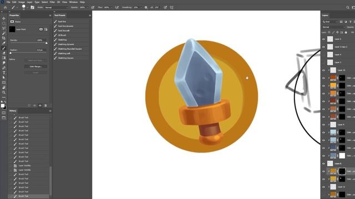Viewport: 355px width, 199px height.
Task: Select the Eraser tool
Action: 4,53
